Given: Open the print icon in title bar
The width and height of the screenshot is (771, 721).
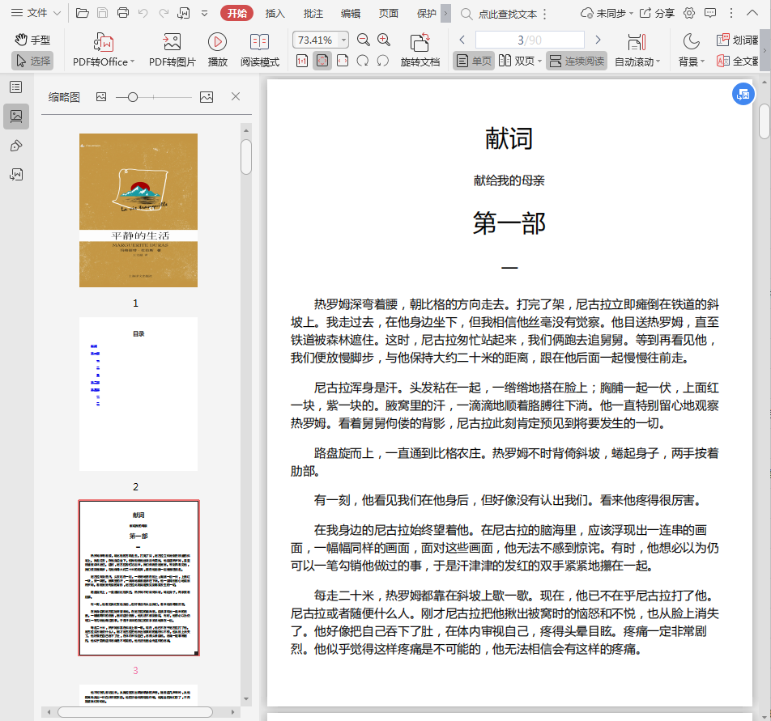Looking at the screenshot, I should [x=123, y=13].
